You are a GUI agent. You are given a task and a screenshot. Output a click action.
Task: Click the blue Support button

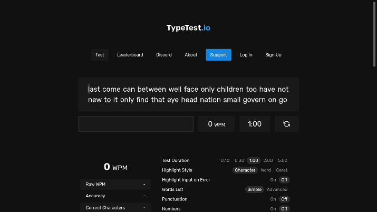pyautogui.click(x=218, y=55)
